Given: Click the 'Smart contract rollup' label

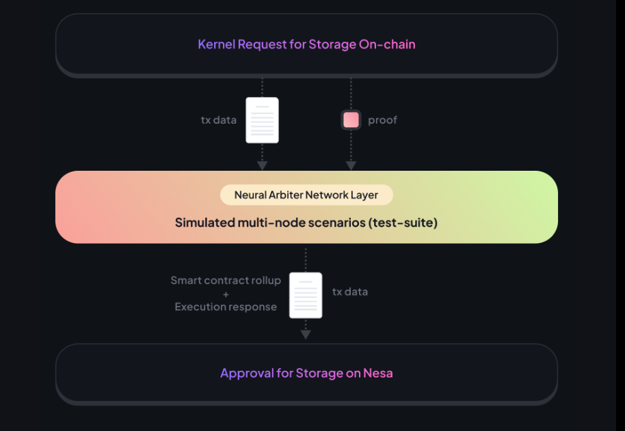Looking at the screenshot, I should pyautogui.click(x=226, y=280).
